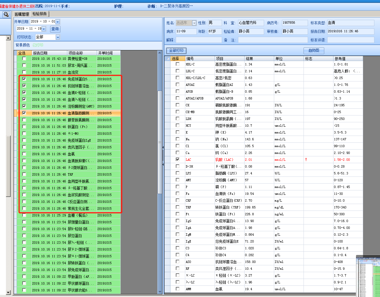
Task: Click the 检验者 field
Action: coord(251,31)
